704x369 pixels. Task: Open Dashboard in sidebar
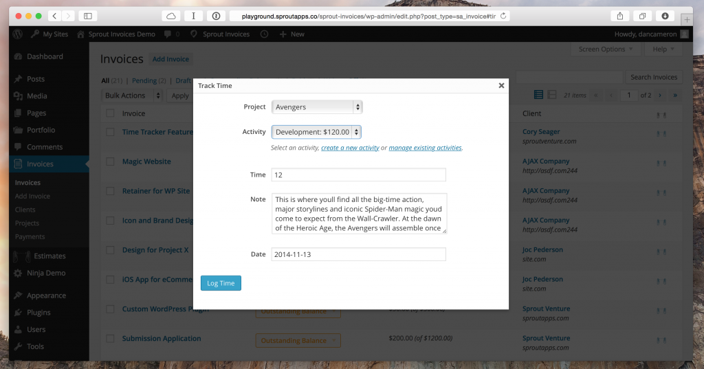pyautogui.click(x=45, y=56)
